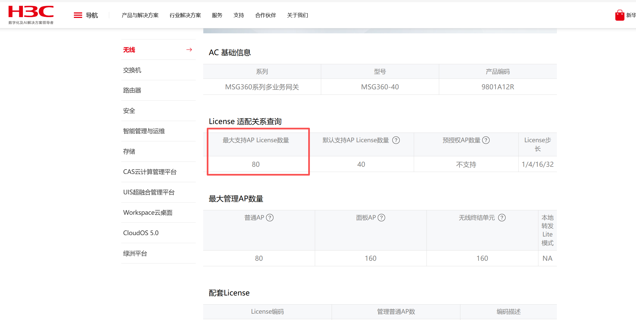The image size is (636, 320).
Task: Click help icon next to 默认支持AP License数量
Action: tap(396, 140)
